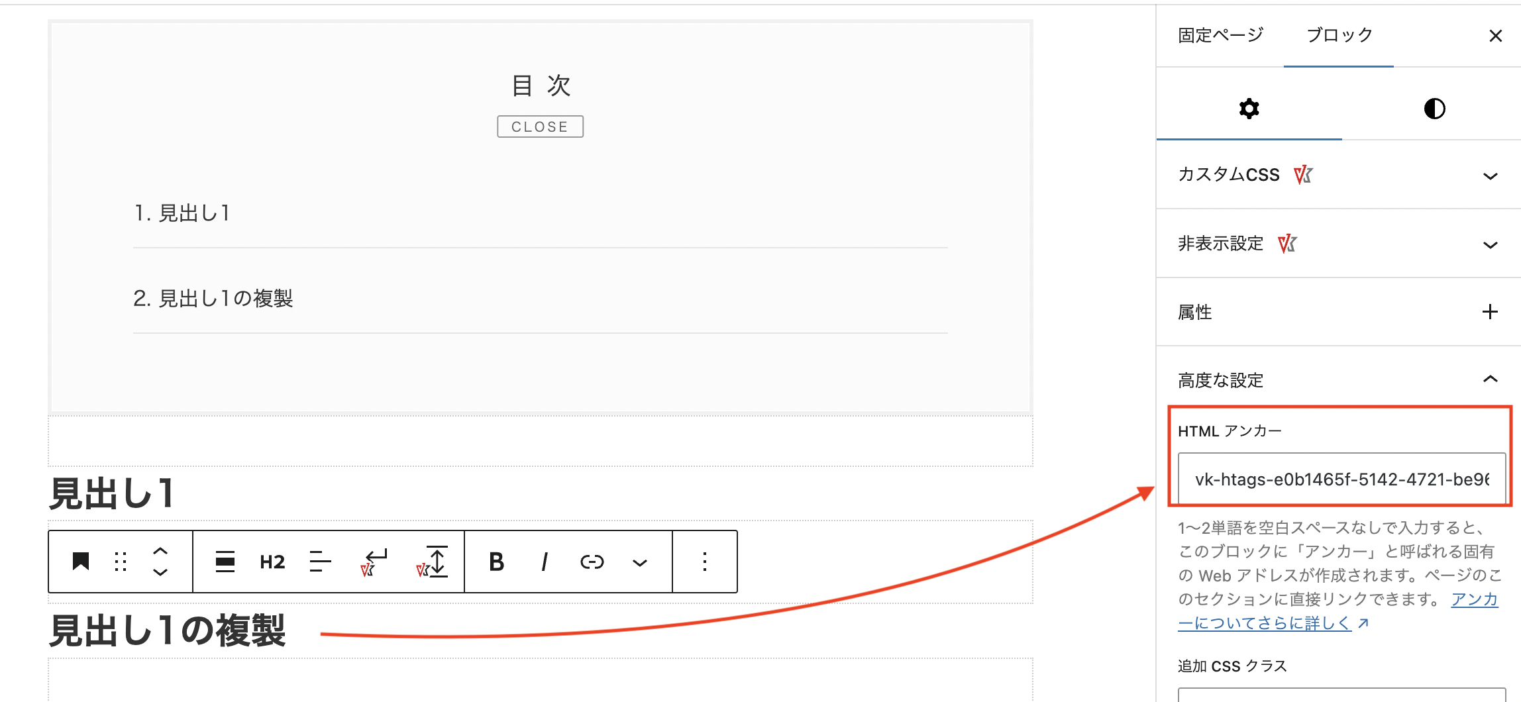Open the block options three-dot menu
Image resolution: width=1521 pixels, height=702 pixels.
705,562
